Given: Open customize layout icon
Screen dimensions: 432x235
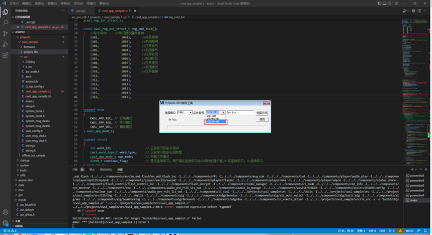Looking at the screenshot, I should [x=396, y=4].
